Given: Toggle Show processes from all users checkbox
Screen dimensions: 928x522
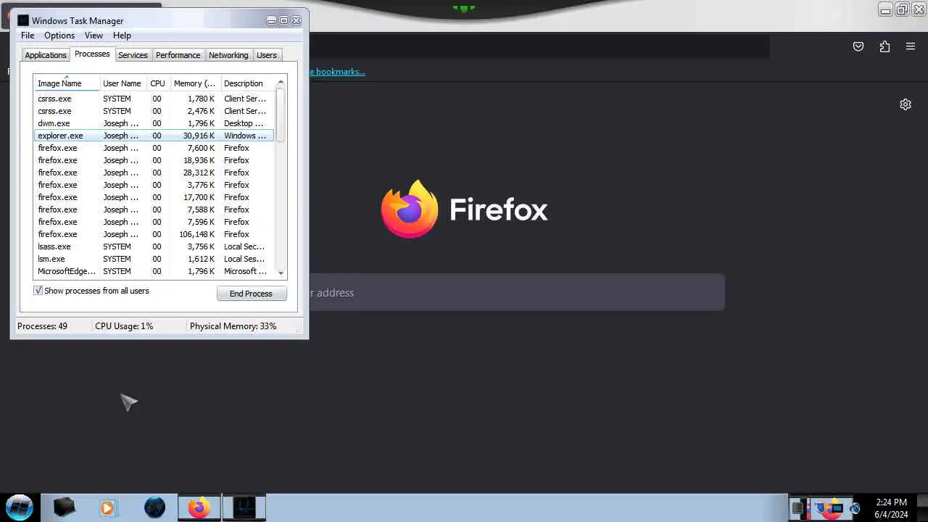Looking at the screenshot, I should [38, 291].
